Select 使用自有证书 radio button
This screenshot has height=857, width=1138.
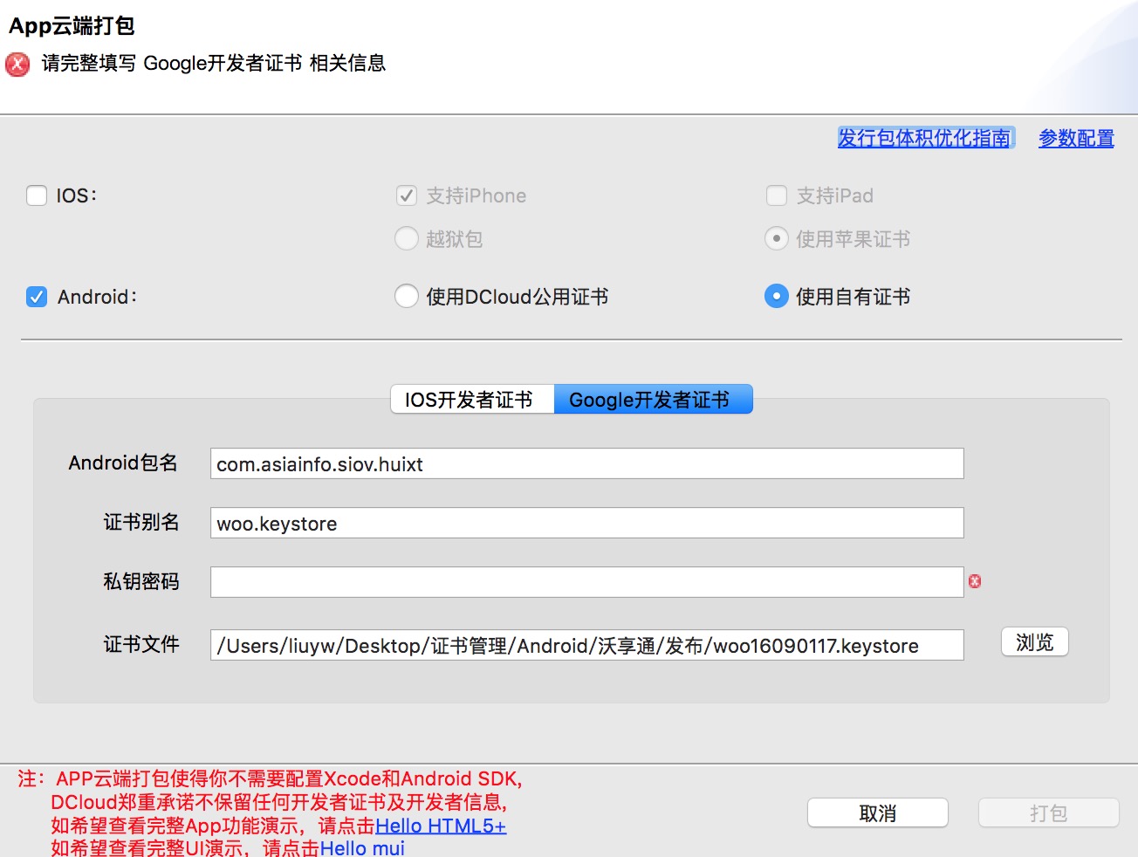click(777, 297)
